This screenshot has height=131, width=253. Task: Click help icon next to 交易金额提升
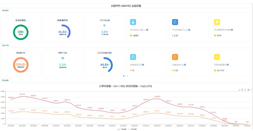pos(228,65)
